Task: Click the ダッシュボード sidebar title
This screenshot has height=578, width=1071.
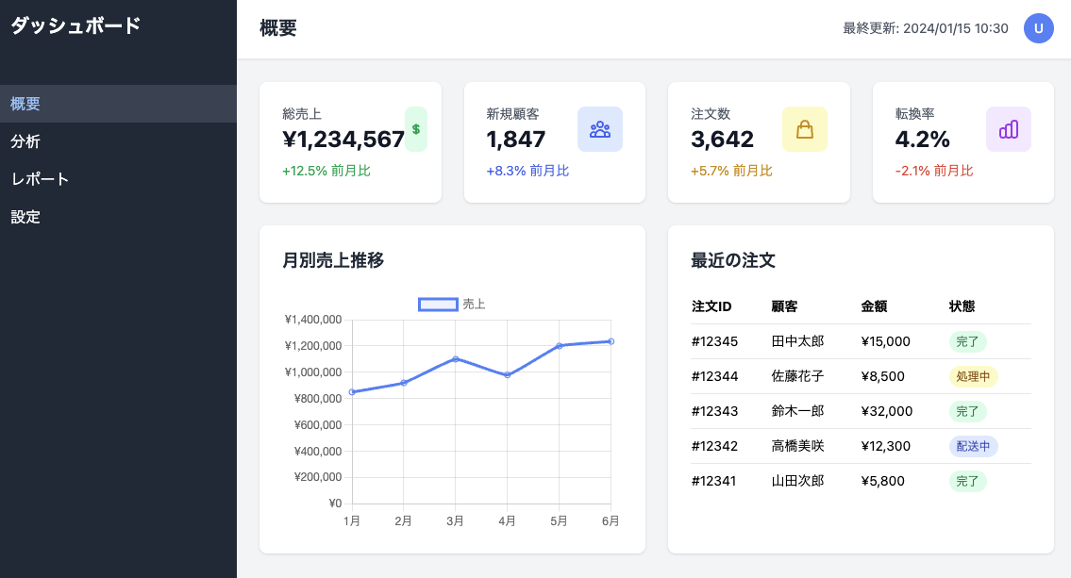Action: tap(75, 26)
